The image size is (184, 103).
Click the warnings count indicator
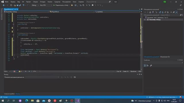(x=20, y=71)
